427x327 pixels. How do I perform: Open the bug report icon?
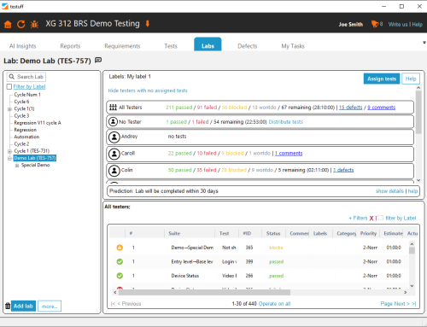click(34, 24)
